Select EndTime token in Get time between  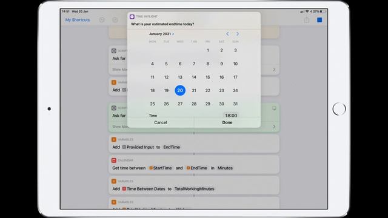196,168
